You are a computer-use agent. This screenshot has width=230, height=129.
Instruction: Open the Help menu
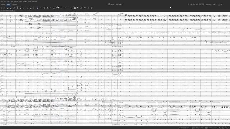point(29,1)
